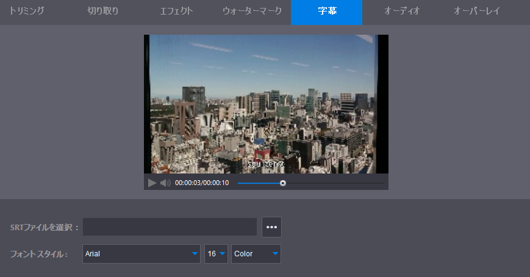Click the playback slider handle

point(283,183)
